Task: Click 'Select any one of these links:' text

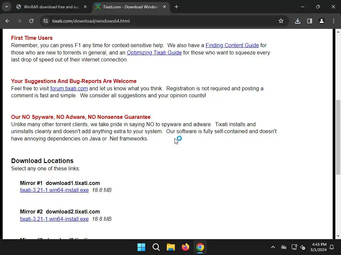Action: tap(46, 168)
